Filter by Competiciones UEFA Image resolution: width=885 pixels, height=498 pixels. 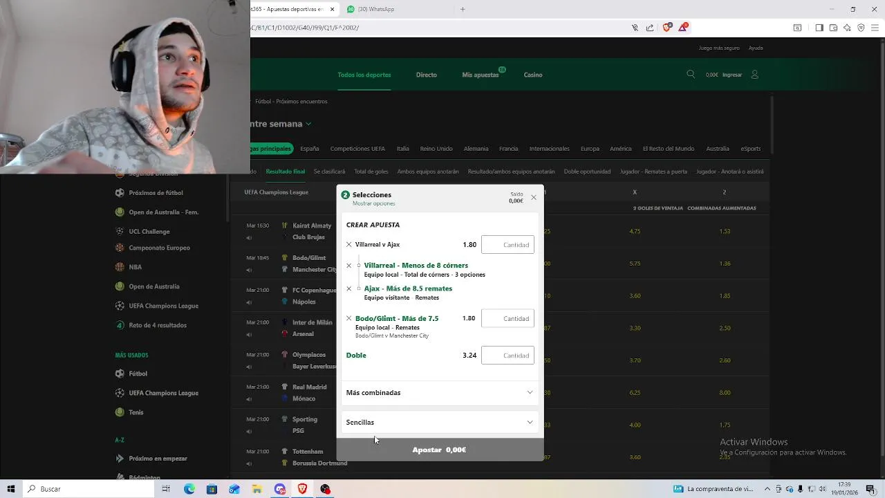pyautogui.click(x=357, y=149)
